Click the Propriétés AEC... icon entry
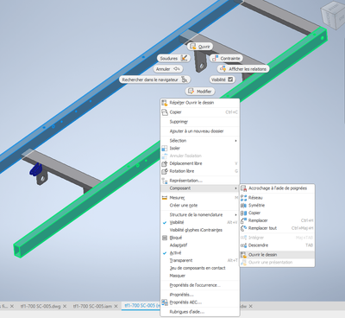 point(200,302)
